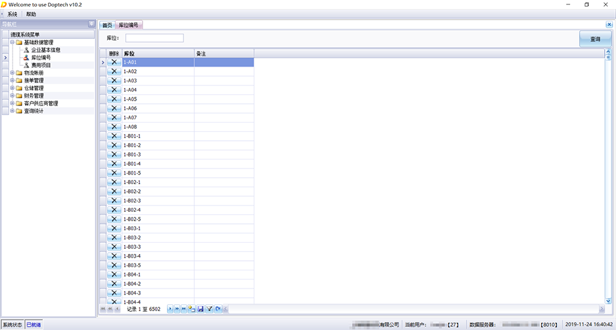Click the delete X for row 1-B02-1
The image size is (616, 330).
(x=114, y=182)
